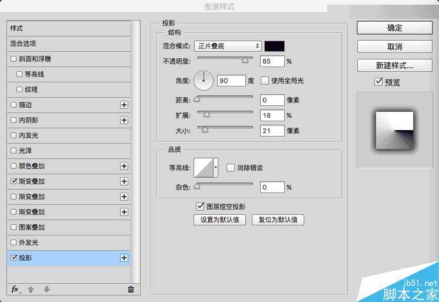Click the plus icon beside 颜色叠加
The image size is (439, 302).
coord(124,166)
